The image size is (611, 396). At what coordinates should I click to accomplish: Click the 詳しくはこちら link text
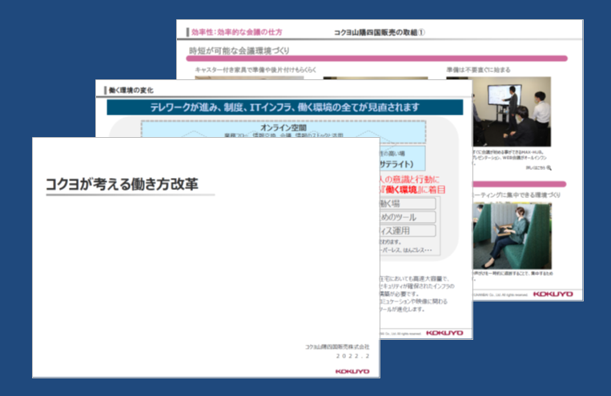(x=536, y=168)
